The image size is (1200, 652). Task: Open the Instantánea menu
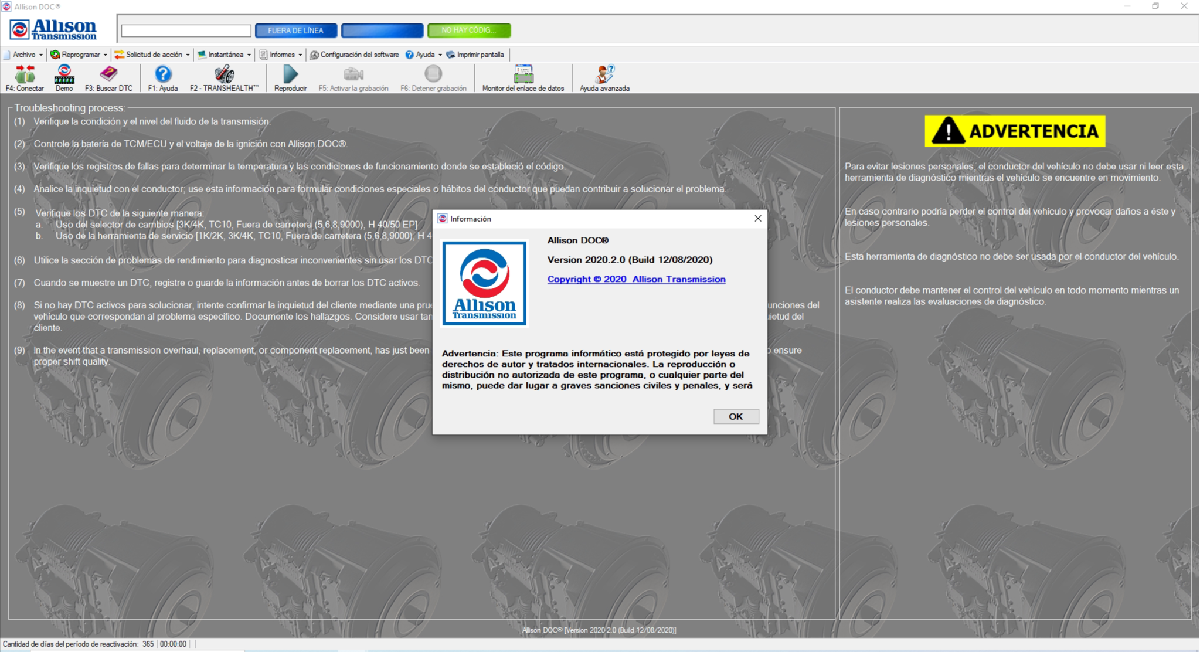point(225,55)
